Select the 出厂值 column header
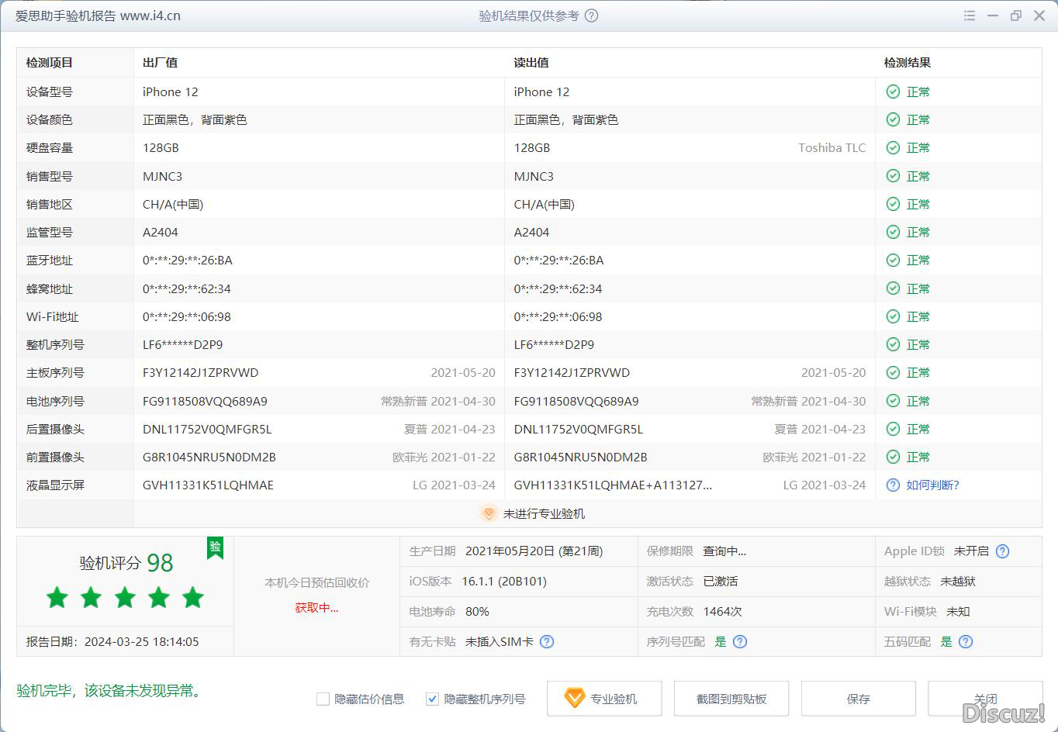This screenshot has width=1058, height=732. point(160,63)
